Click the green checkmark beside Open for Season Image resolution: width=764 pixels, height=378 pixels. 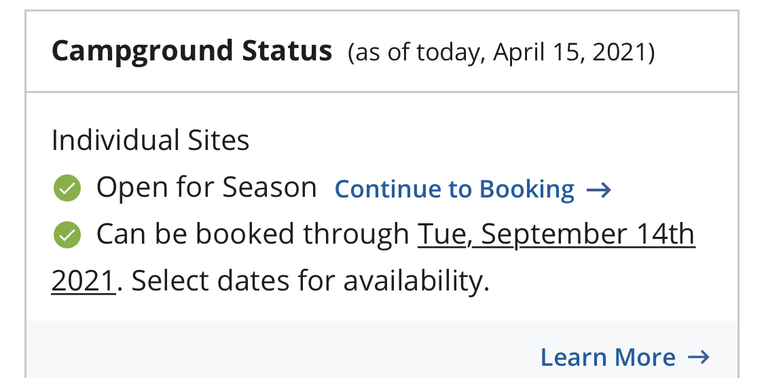[x=67, y=189]
